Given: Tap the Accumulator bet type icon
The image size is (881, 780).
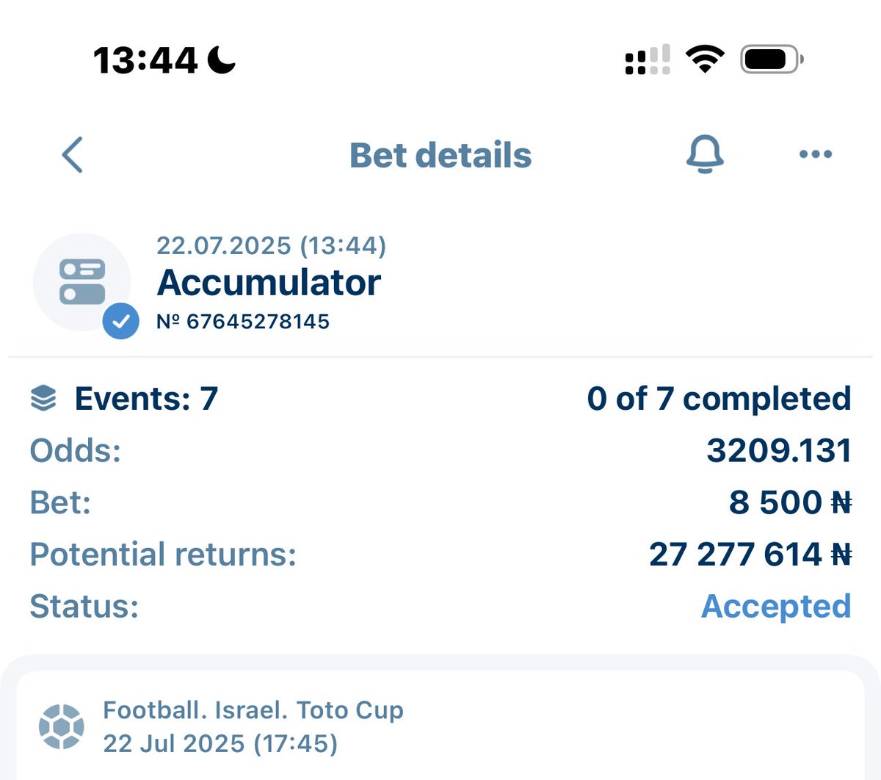Looking at the screenshot, I should coord(81,281).
